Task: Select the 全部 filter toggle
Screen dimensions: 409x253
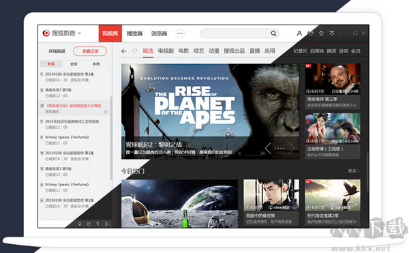Action: (74, 64)
